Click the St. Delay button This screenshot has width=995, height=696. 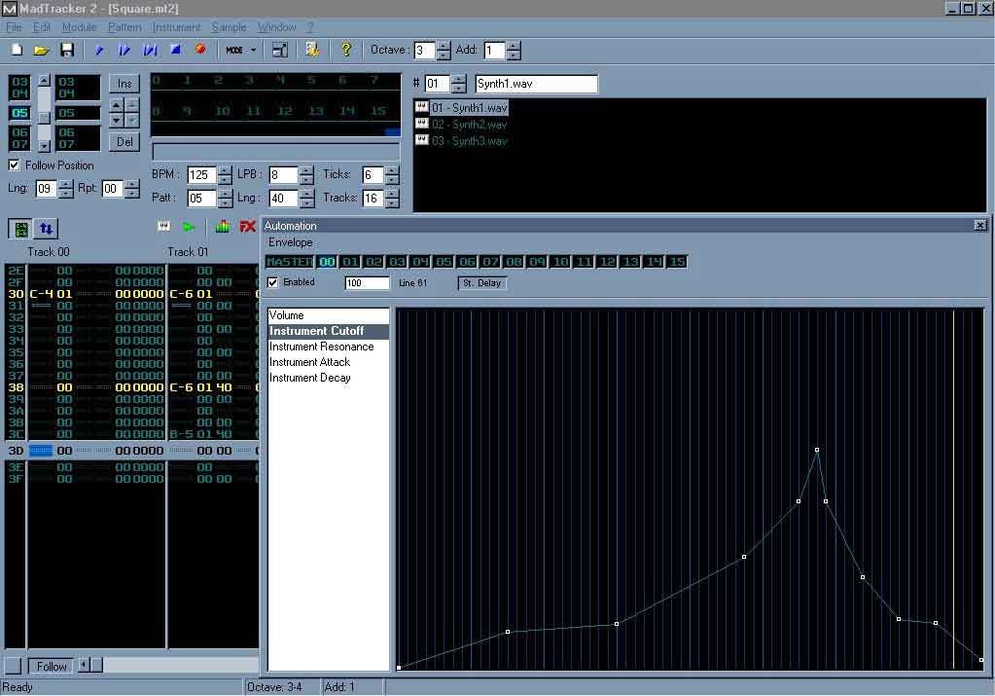click(482, 283)
